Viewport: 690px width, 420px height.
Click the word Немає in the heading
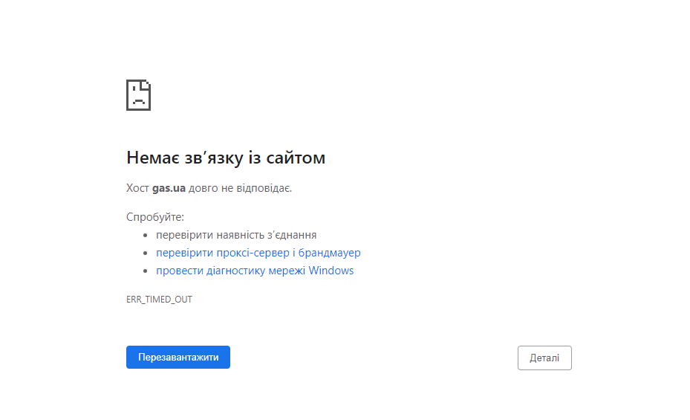click(152, 158)
